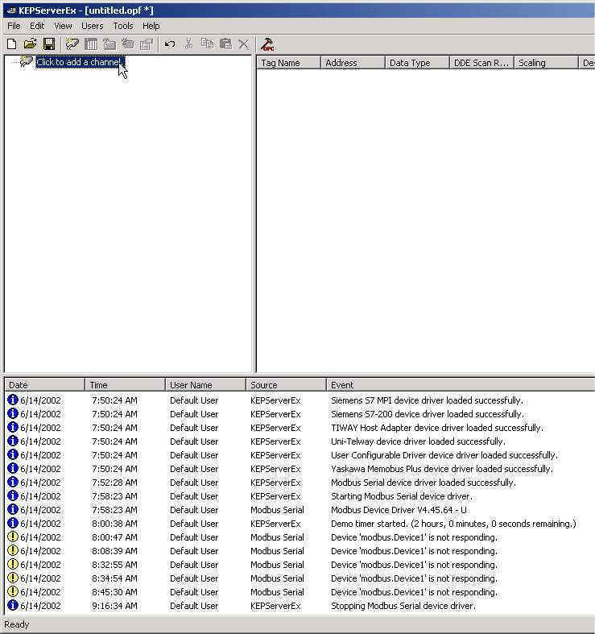Click the New Device toolbar icon
595x634 pixels.
click(x=91, y=44)
